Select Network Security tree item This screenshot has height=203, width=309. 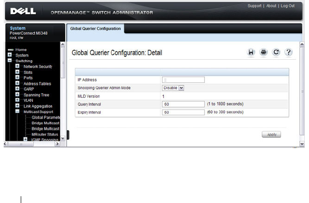point(38,67)
